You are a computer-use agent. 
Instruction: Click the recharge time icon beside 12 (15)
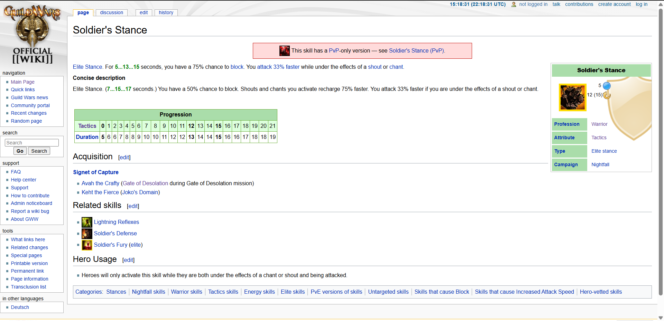click(607, 95)
